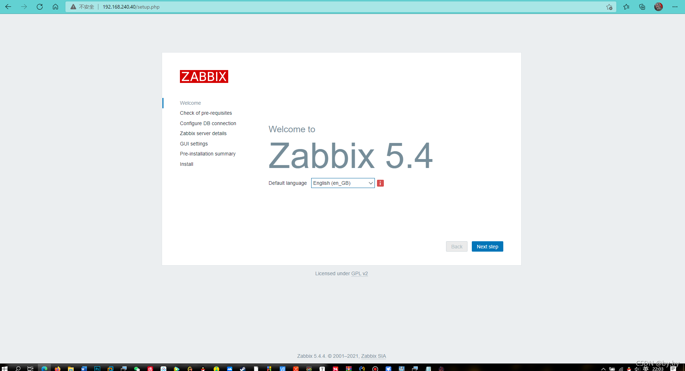Viewport: 685px width, 371px height.
Task: Open the Edge favorites list icon
Action: click(x=626, y=7)
